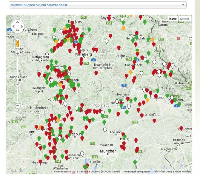Select the white marker west of Freising
Screen dimensions: 200x176
(105, 130)
